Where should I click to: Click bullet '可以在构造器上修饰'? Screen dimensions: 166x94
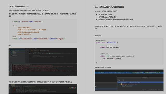click(105, 14)
